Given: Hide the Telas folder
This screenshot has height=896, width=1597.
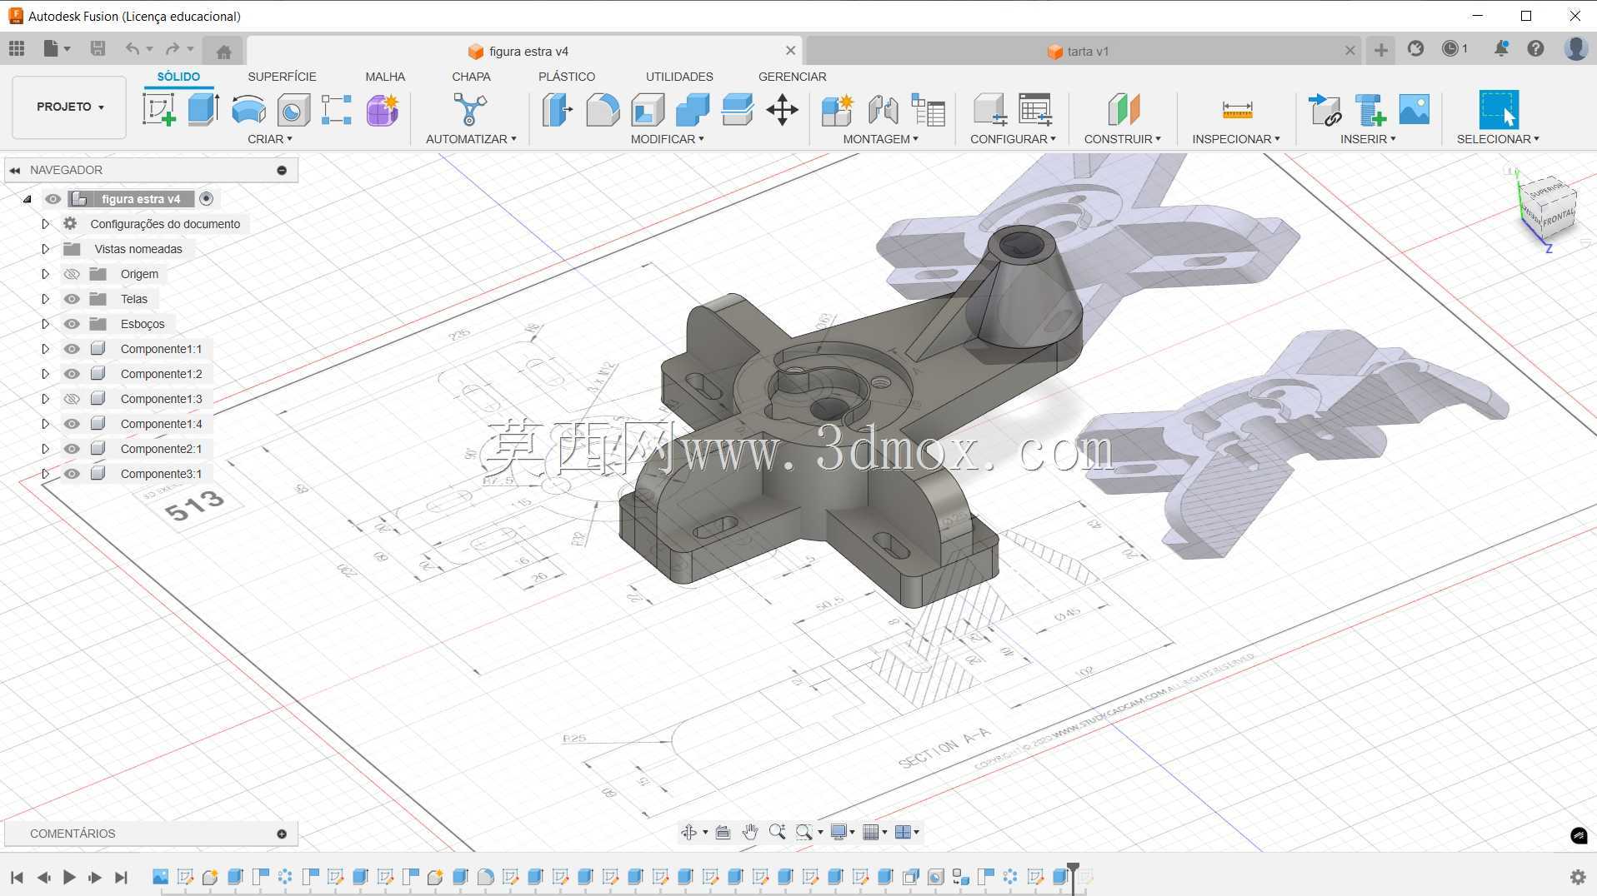Looking at the screenshot, I should 72,299.
